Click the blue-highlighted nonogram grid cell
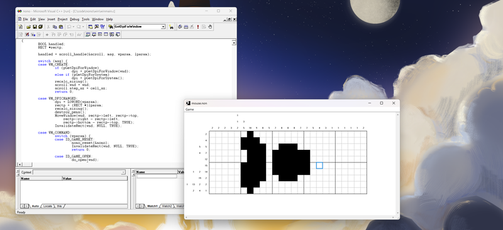 point(319,165)
